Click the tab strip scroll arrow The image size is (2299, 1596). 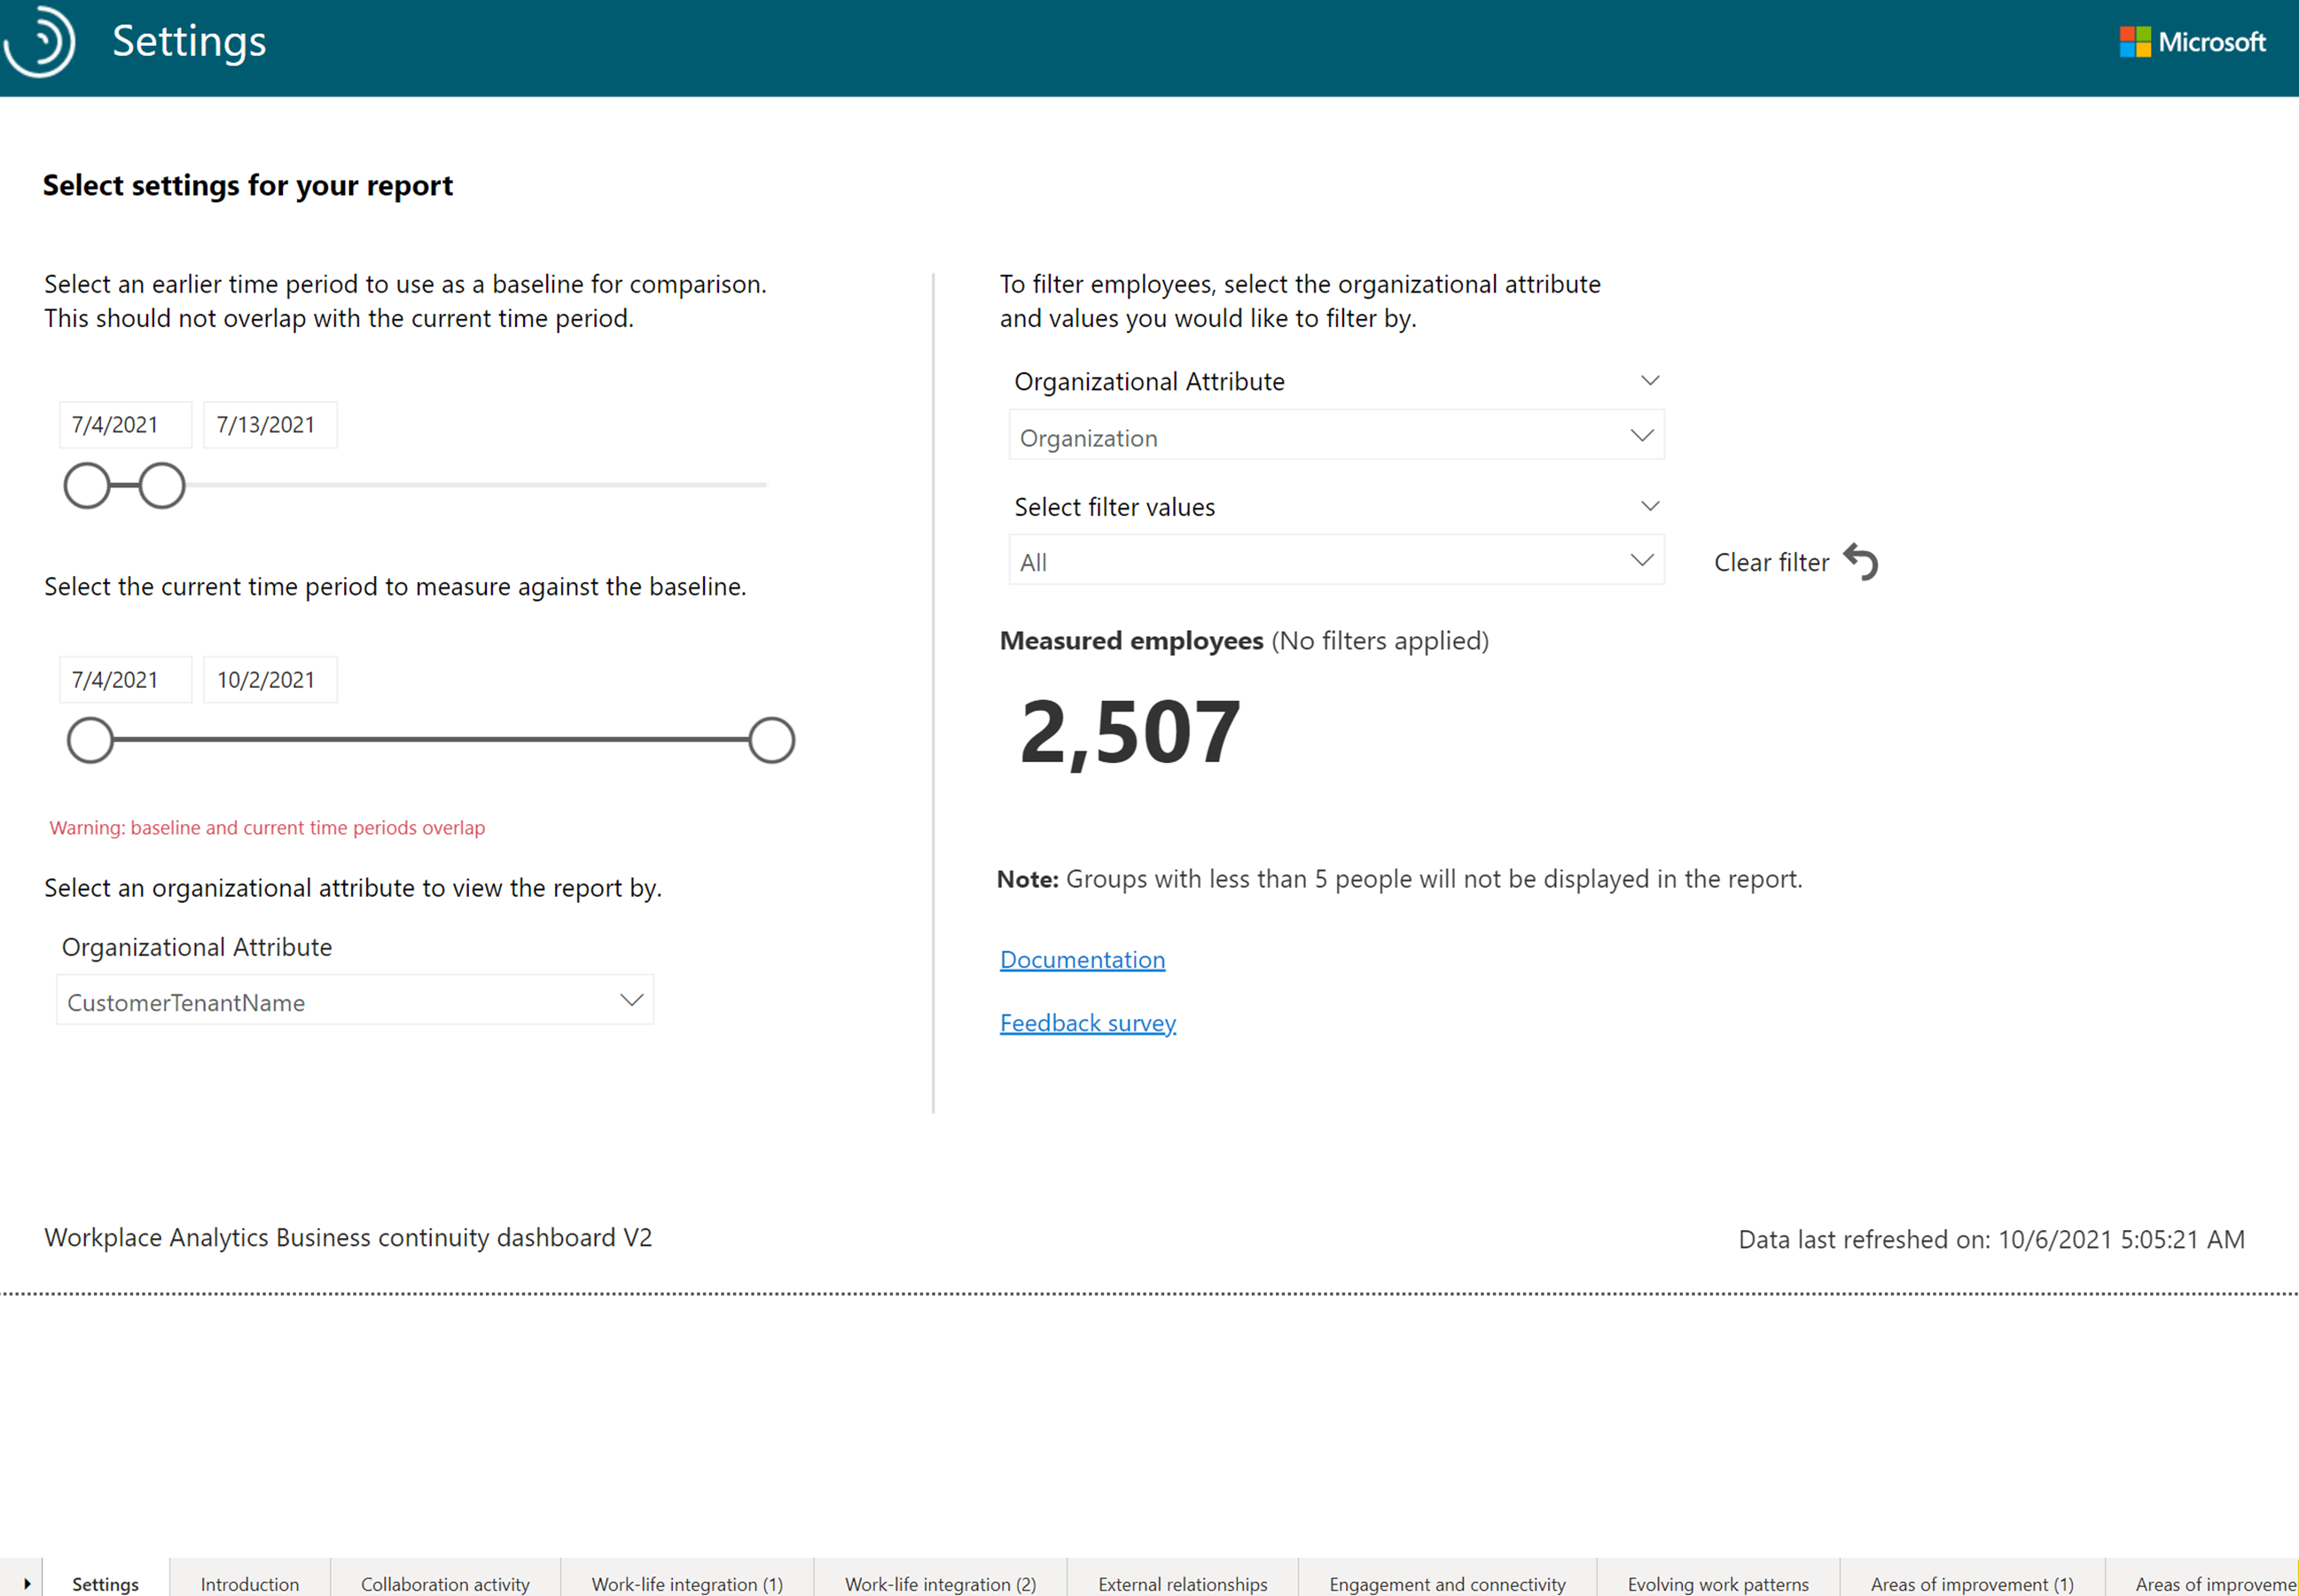click(x=27, y=1583)
